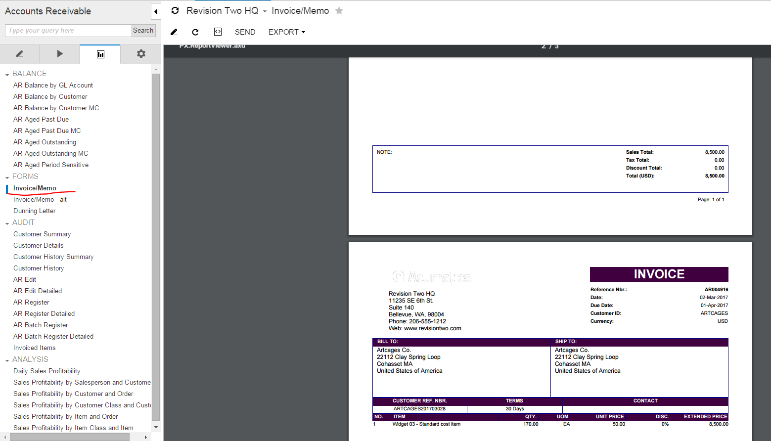Open the reports bar-chart tab icon

[x=100, y=53]
